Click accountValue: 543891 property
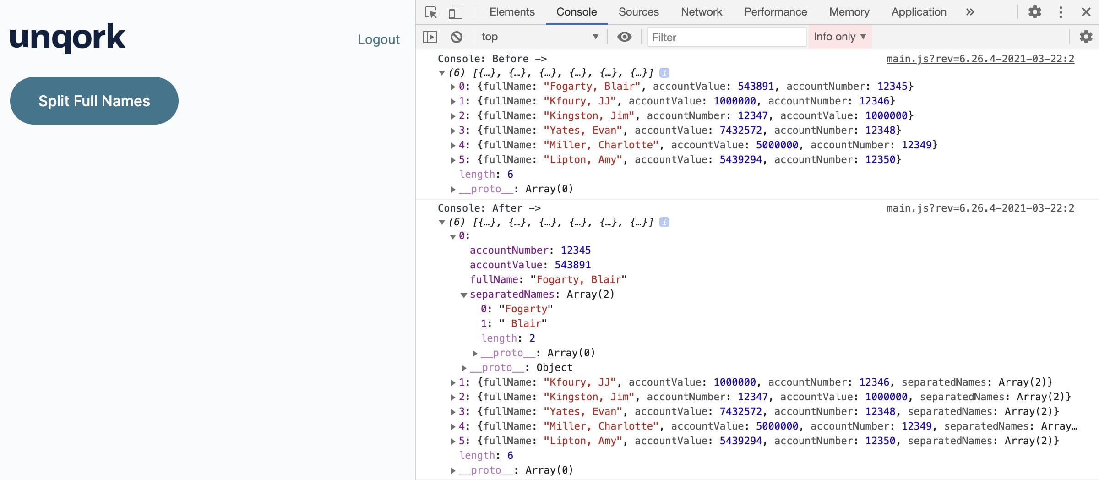Screen dimensions: 1099x480 [x=530, y=265]
